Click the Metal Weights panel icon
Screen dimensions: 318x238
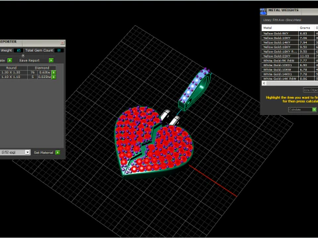click(263, 12)
